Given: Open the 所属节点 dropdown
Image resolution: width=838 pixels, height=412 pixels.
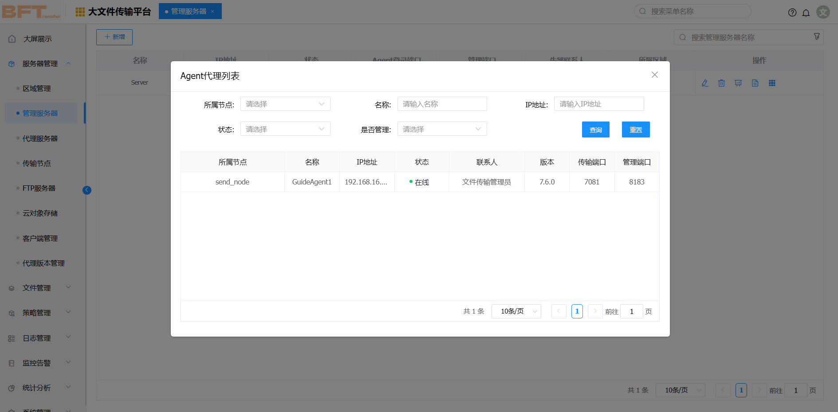Looking at the screenshot, I should tap(285, 104).
